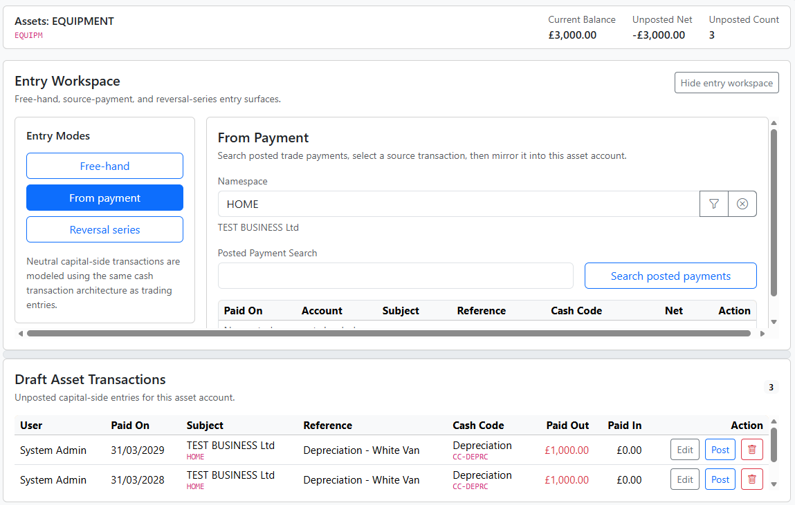Screen dimensions: 795x505
Task: Select Free-hand entry mode
Action: coord(105,166)
